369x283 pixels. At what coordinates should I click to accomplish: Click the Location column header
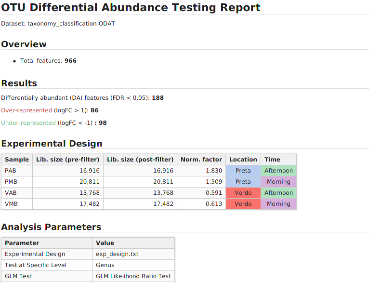pyautogui.click(x=243, y=160)
